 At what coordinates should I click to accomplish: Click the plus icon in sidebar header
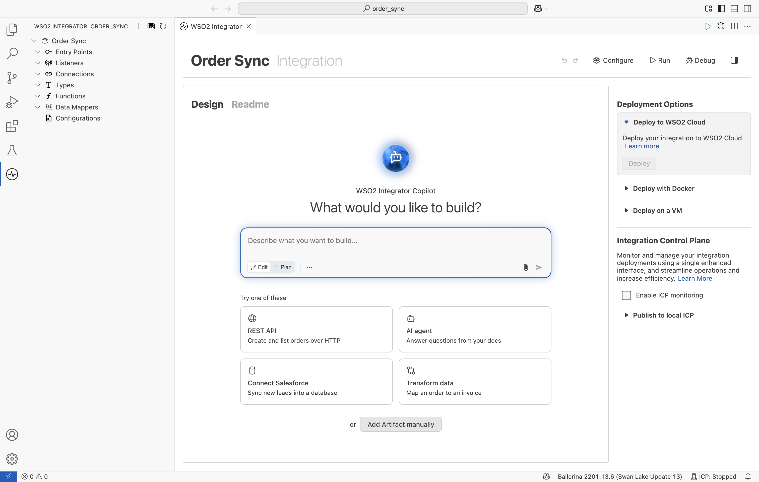coord(139,26)
